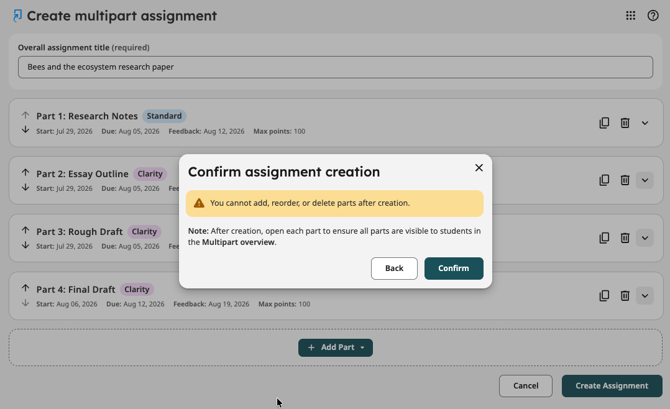Click Due: Aug 12, 2026 text
The height and width of the screenshot is (409, 670).
click(135, 304)
